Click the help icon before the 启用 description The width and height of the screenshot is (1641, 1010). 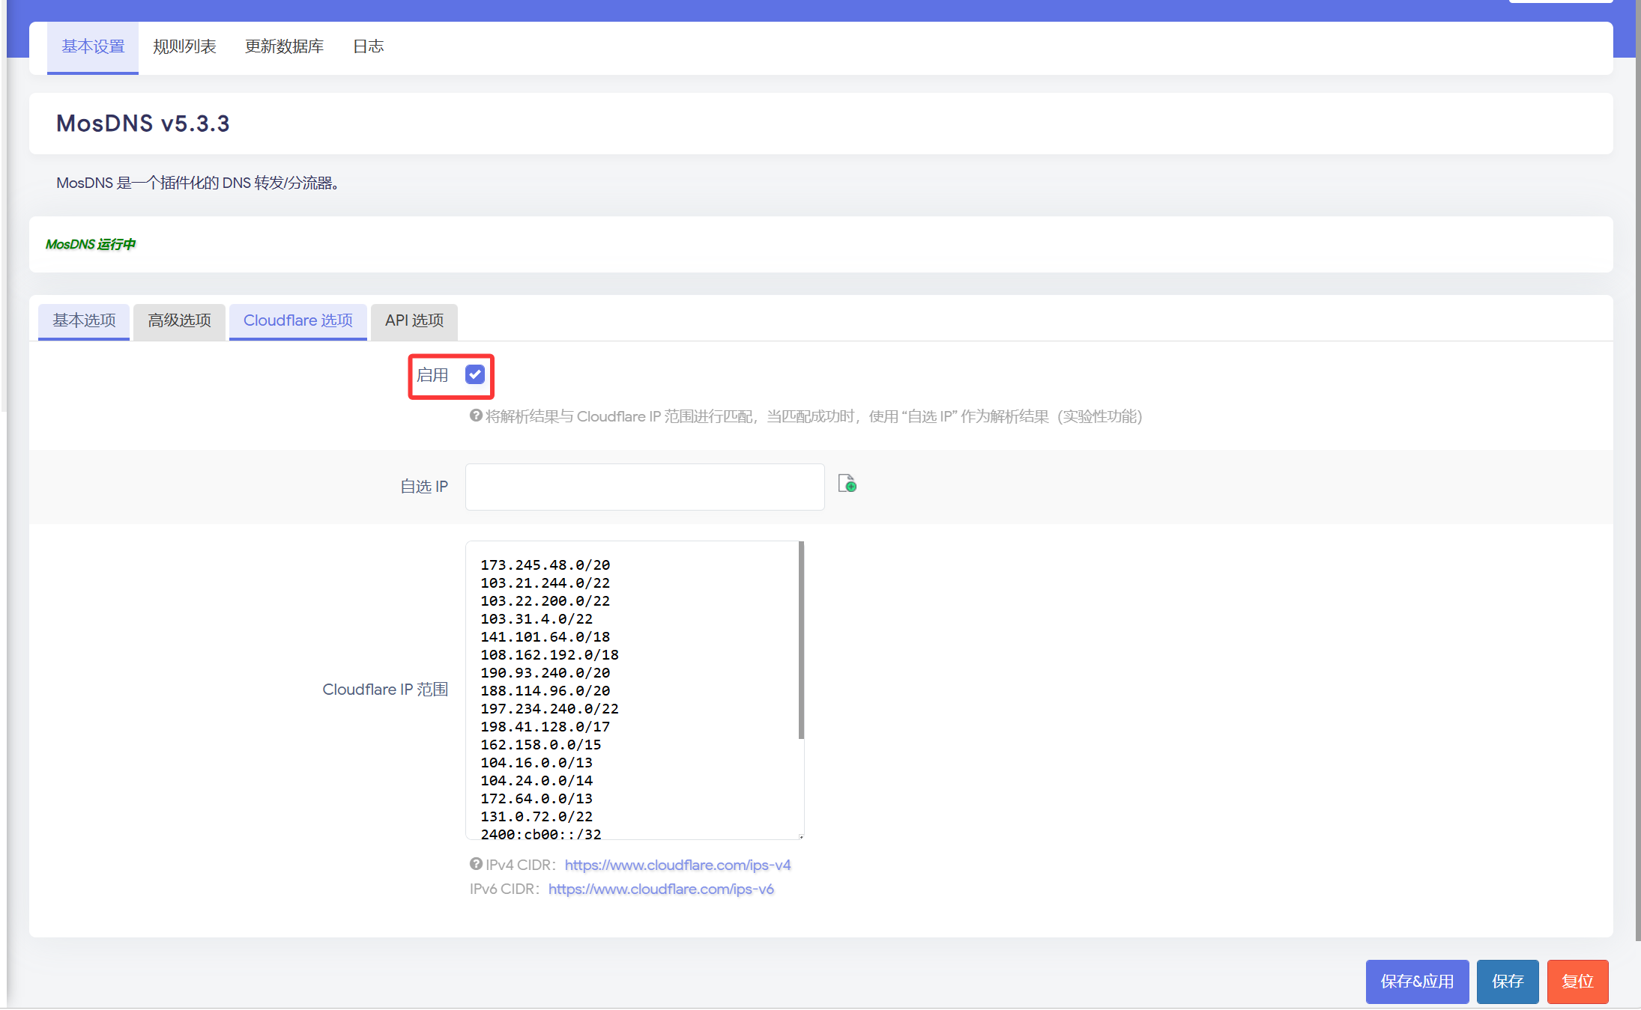point(475,416)
